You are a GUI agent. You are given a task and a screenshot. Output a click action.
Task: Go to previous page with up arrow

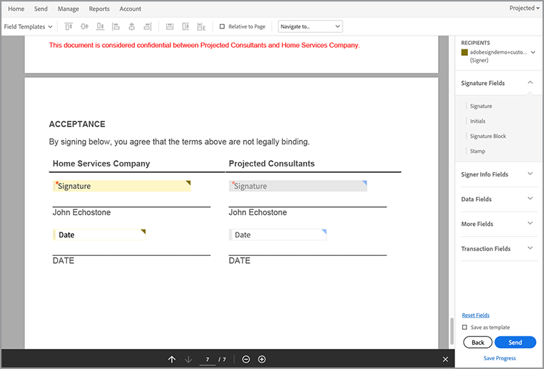172,360
